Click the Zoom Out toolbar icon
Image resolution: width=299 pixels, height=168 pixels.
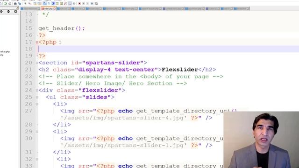[29, 3]
